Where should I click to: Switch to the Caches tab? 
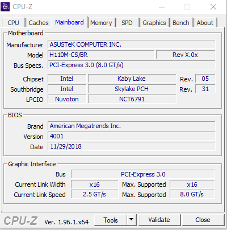pyautogui.click(x=39, y=23)
